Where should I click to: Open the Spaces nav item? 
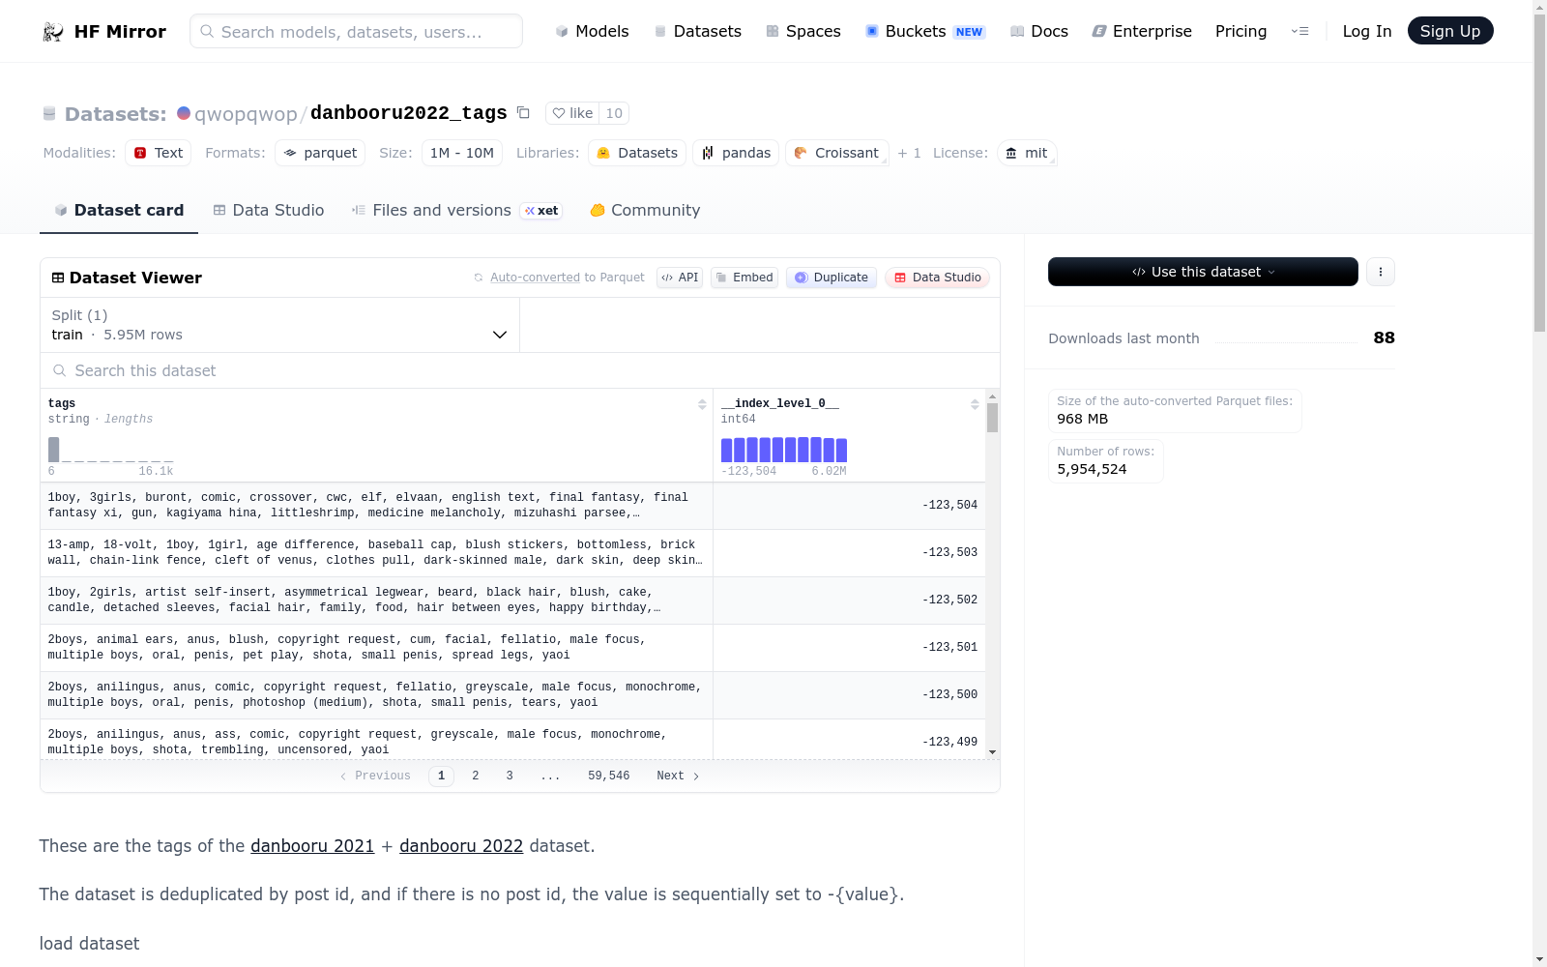[803, 31]
